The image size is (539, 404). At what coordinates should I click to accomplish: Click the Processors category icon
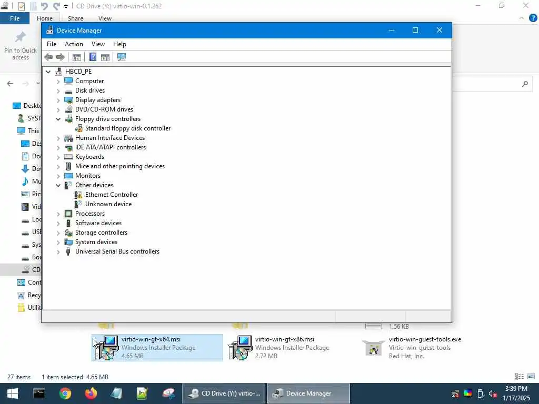click(68, 214)
